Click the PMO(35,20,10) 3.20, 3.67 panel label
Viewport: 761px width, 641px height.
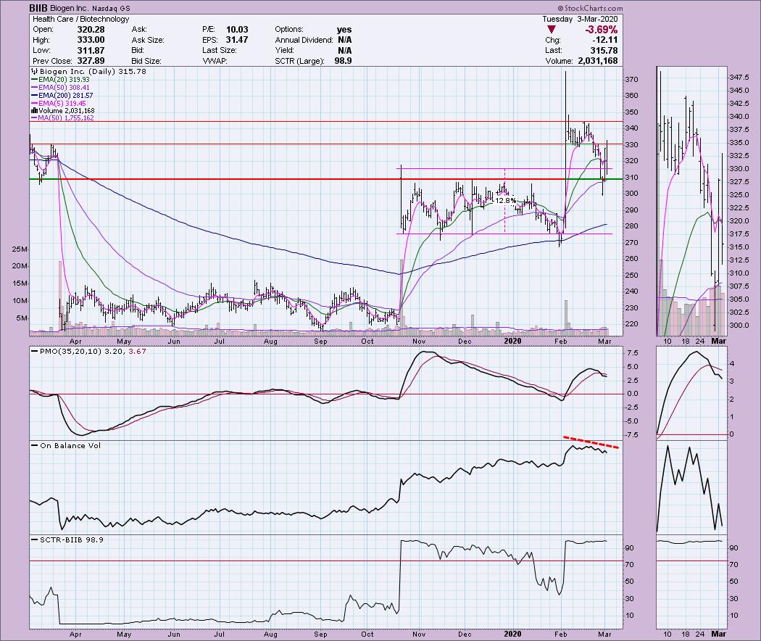(93, 351)
